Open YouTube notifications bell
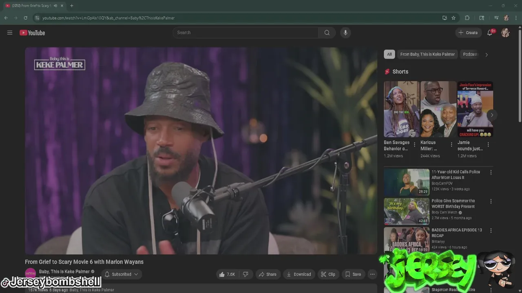 pos(490,33)
